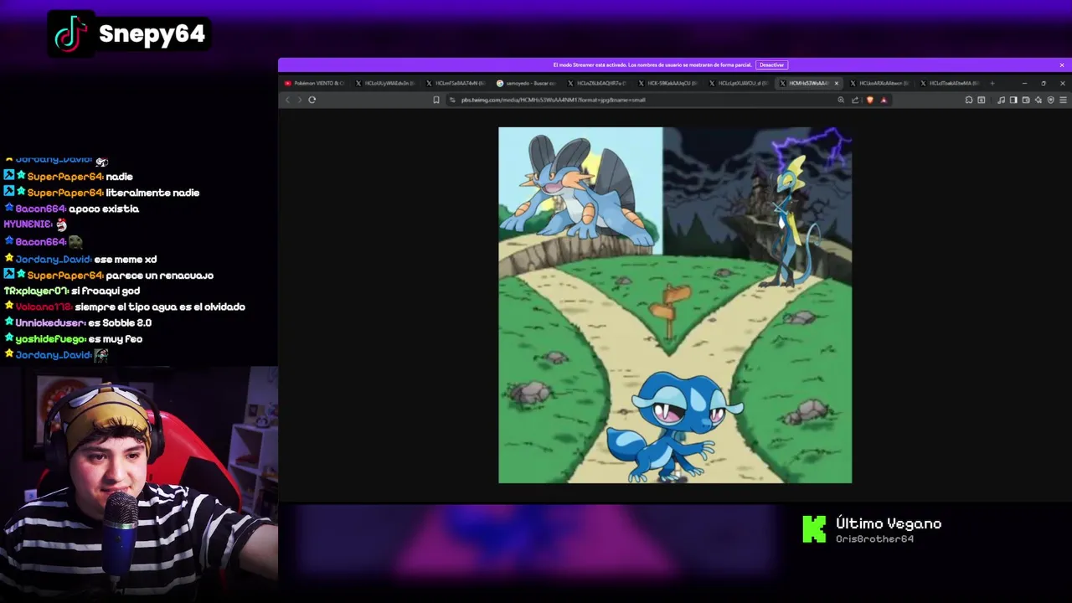Open the Leo AI sparkle icon

1038,100
